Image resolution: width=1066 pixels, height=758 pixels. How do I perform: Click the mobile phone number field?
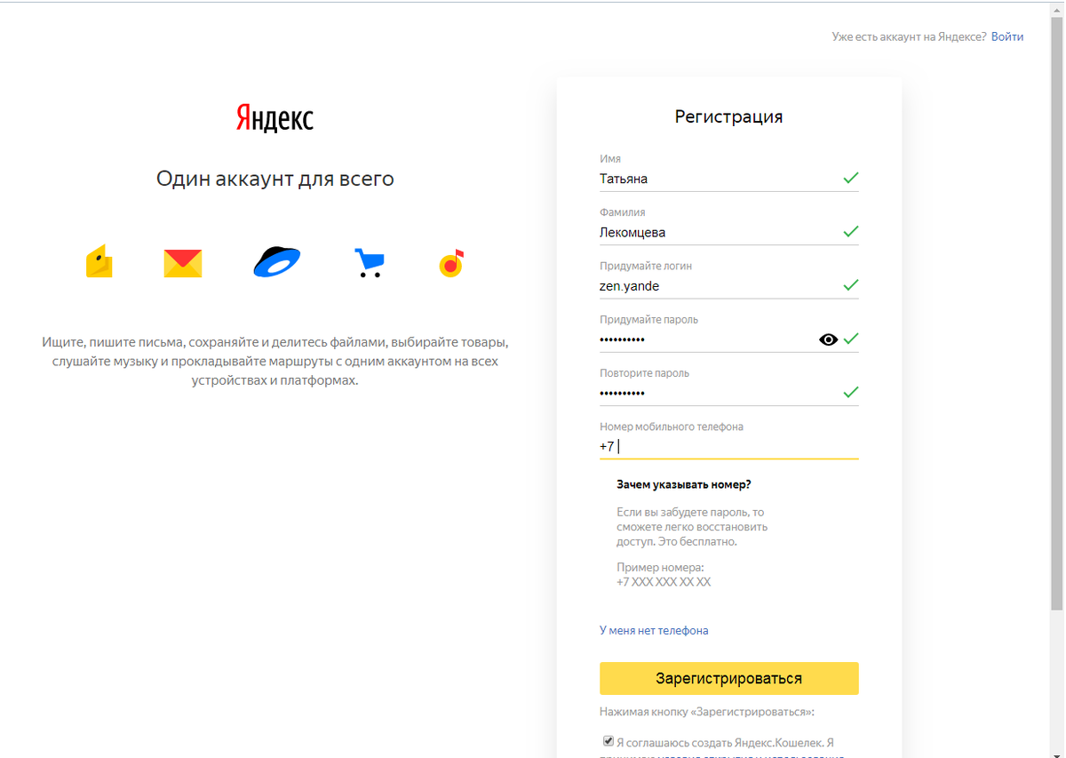pos(729,446)
